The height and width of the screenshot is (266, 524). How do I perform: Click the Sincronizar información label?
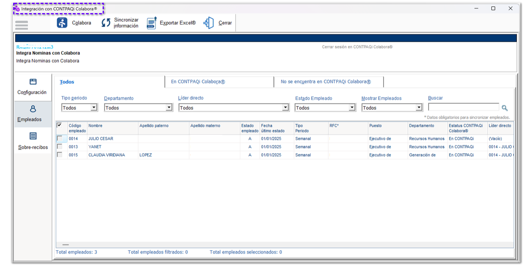126,23
